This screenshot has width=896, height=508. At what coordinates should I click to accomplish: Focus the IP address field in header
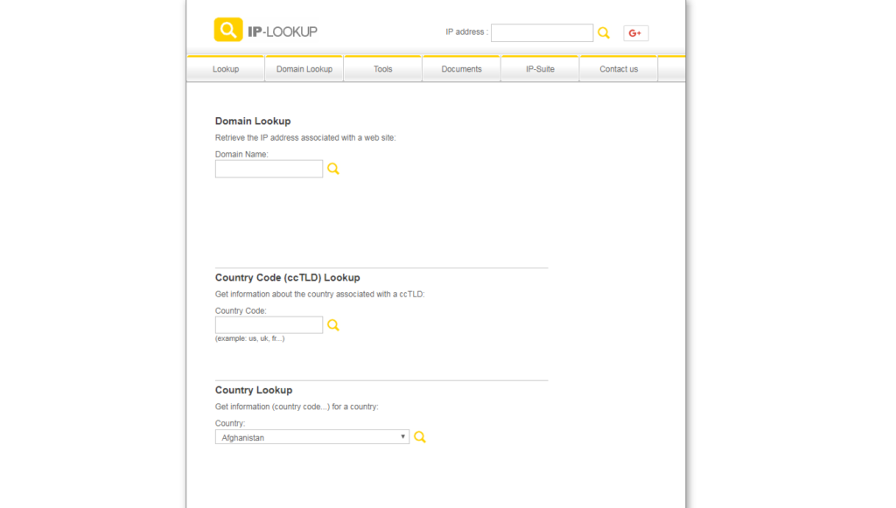coord(542,32)
